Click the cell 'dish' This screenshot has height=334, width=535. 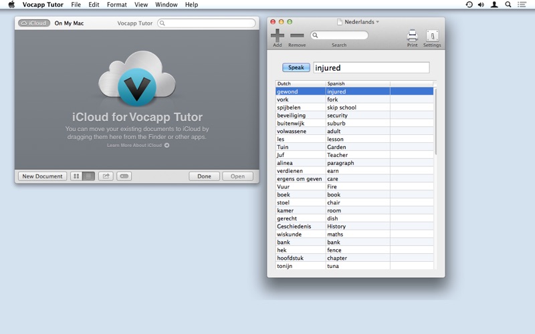coord(358,218)
